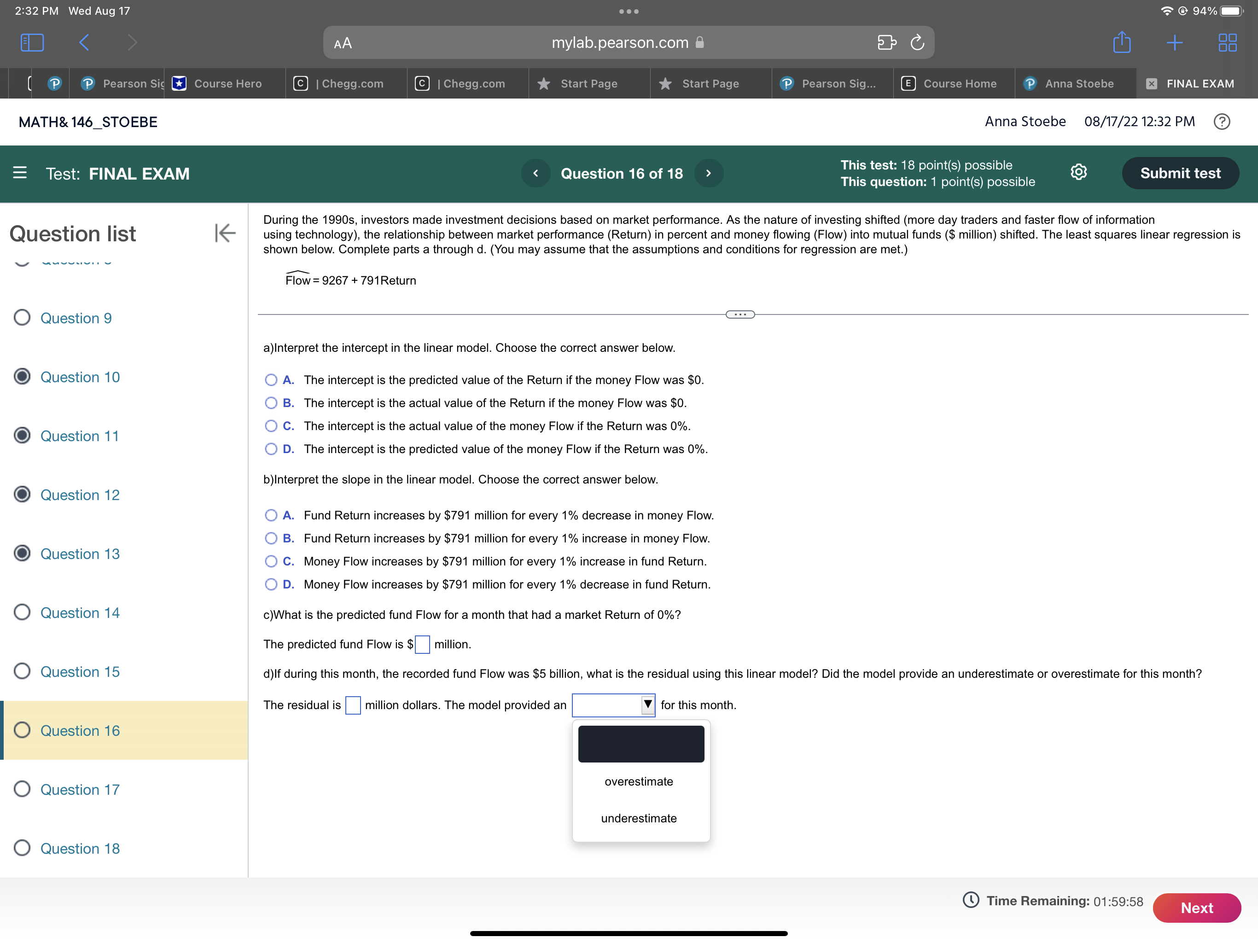Open the test settings gear
Image resolution: width=1258 pixels, height=943 pixels.
coord(1079,172)
